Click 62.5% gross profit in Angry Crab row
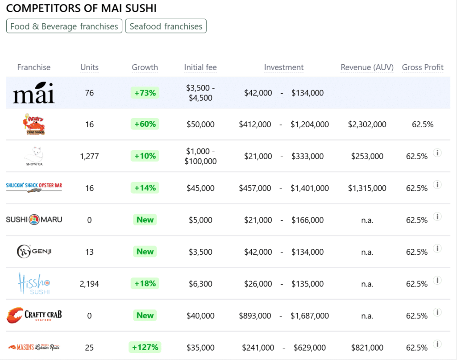This screenshot has height=360, width=457. click(x=423, y=124)
